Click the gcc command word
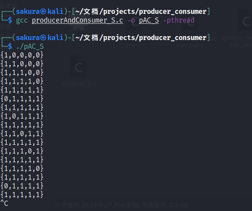Viewport: 252px width, 211px height. pos(22,20)
